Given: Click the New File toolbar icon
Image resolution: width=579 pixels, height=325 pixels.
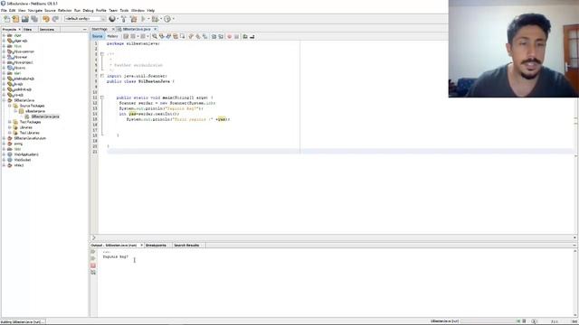Looking at the screenshot, I should 6,19.
